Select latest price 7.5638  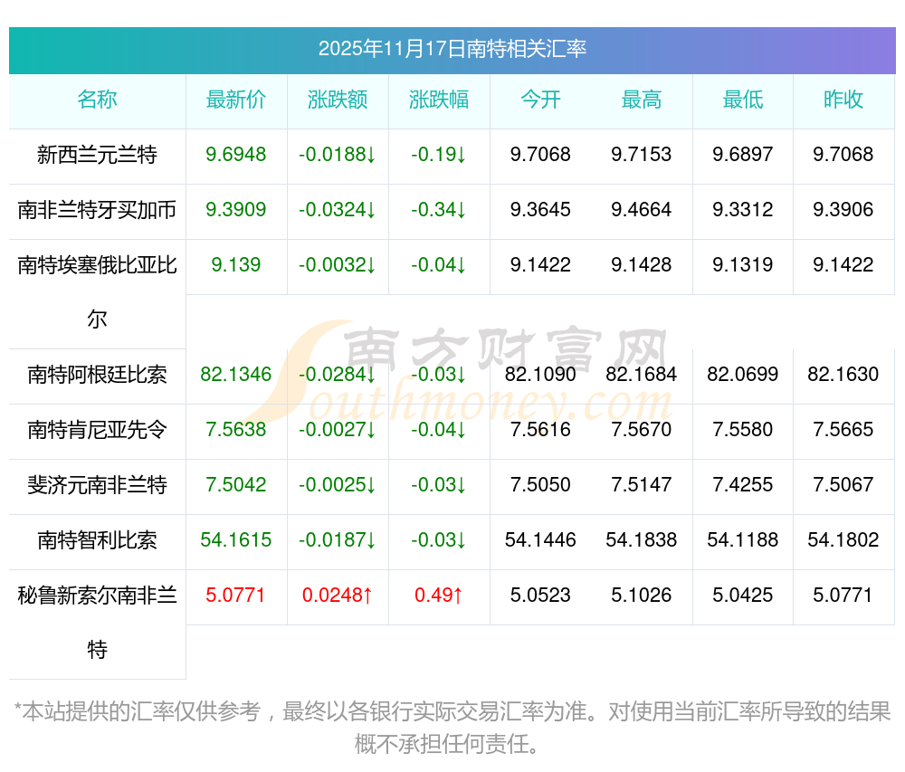(236, 430)
